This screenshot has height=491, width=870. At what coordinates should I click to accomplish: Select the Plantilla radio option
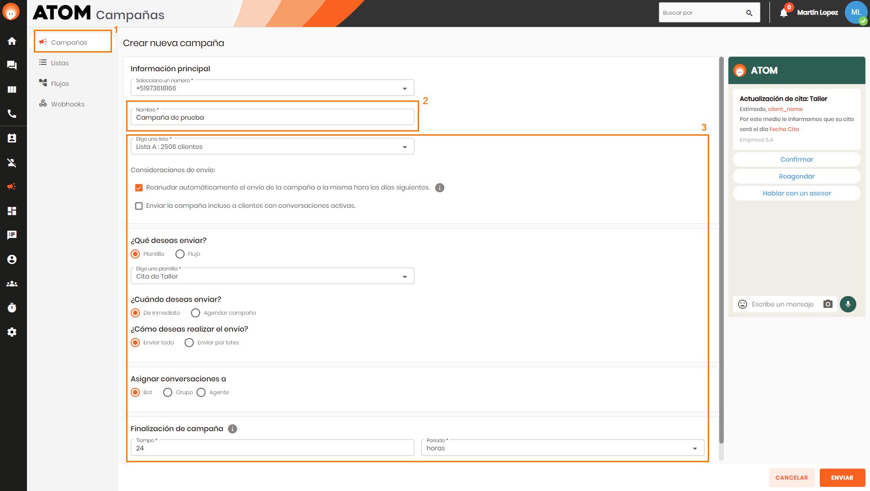pos(135,254)
